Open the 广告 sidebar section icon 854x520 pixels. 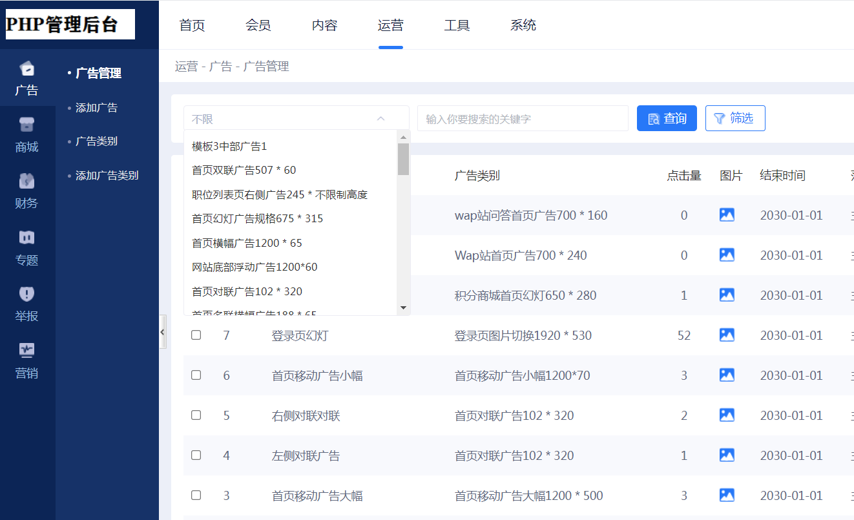click(26, 70)
